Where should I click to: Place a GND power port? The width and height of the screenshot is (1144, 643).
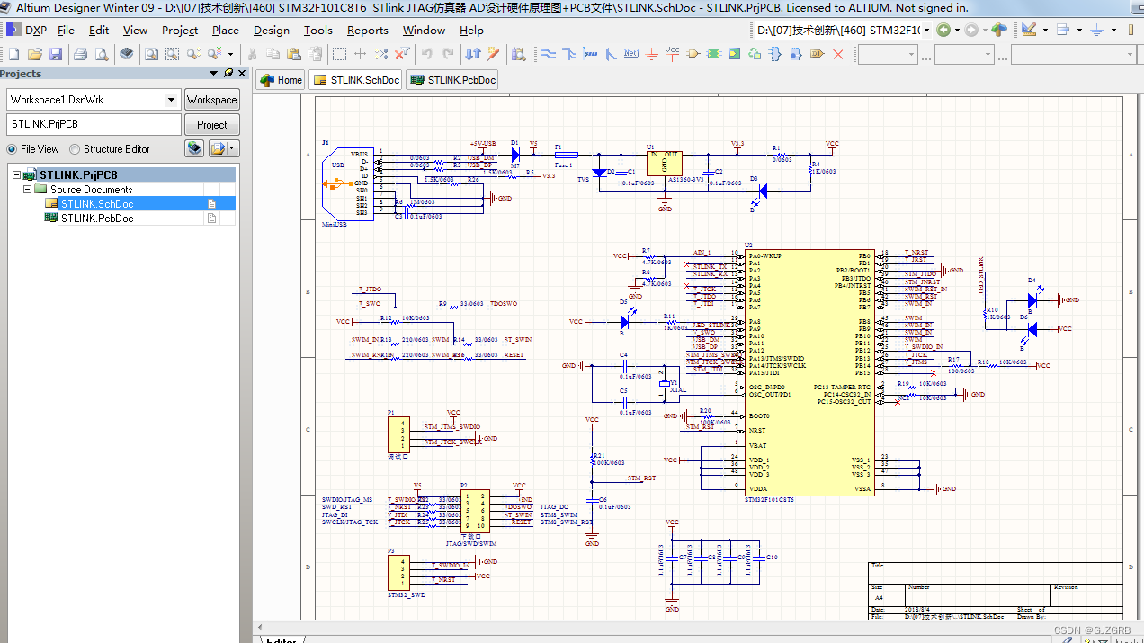coord(650,54)
